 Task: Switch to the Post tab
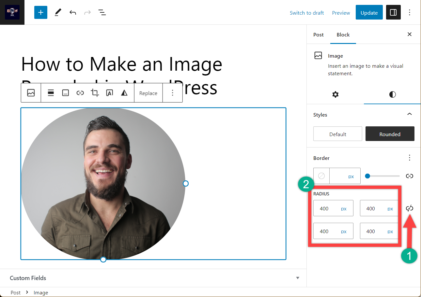pos(319,35)
